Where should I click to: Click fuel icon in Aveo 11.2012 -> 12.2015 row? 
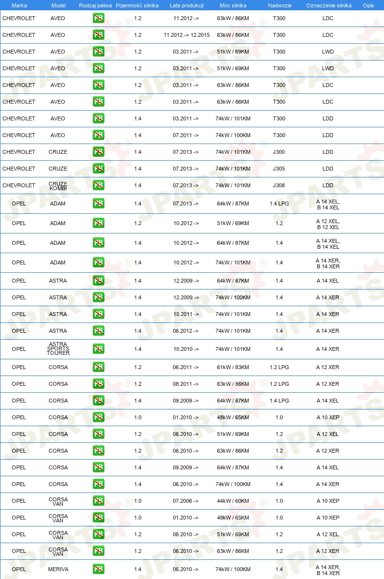pyautogui.click(x=99, y=35)
